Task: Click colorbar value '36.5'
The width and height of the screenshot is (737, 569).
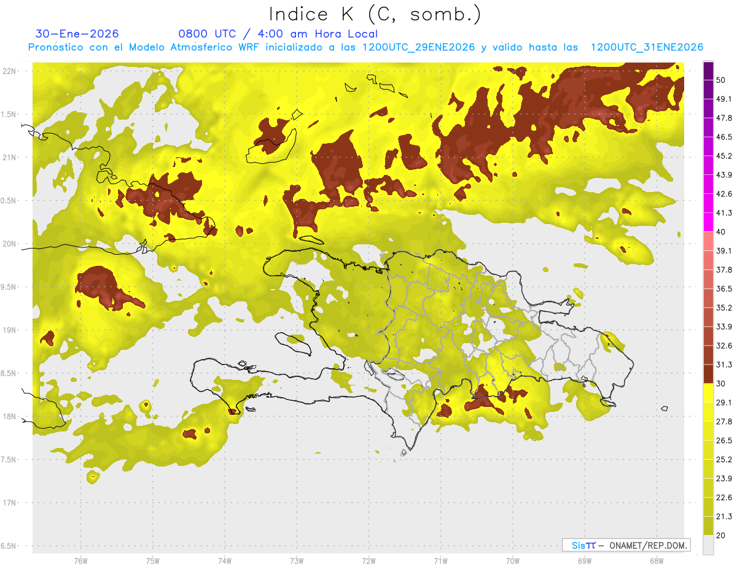Action: pos(724,288)
